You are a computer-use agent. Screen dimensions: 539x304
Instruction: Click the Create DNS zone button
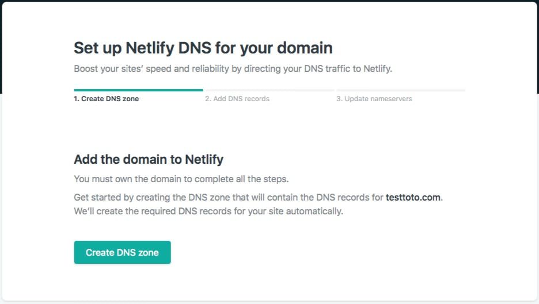(x=122, y=252)
